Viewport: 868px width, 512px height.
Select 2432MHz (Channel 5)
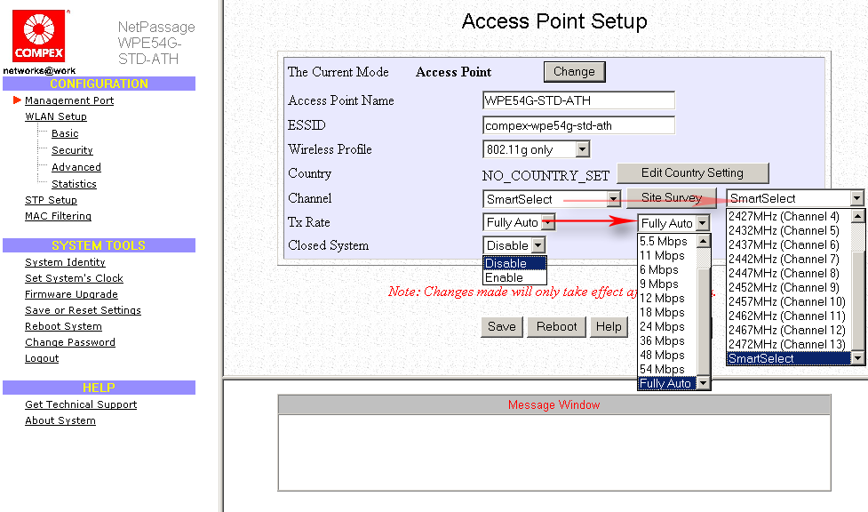788,230
